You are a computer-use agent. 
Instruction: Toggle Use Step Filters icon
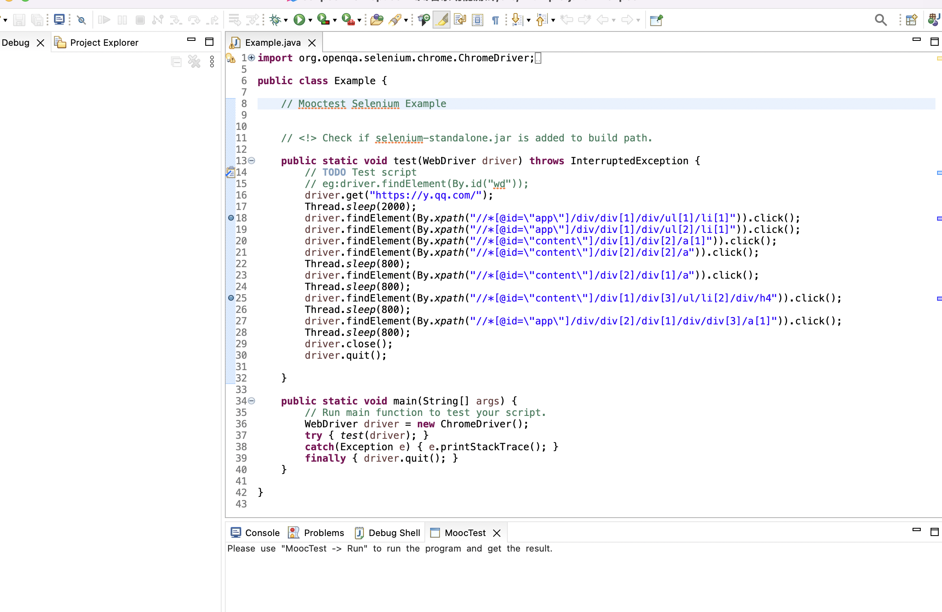253,20
